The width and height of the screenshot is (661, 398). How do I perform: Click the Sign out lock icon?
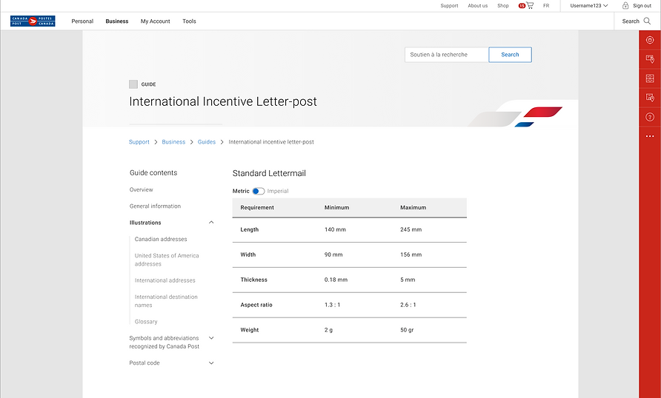pos(625,5)
